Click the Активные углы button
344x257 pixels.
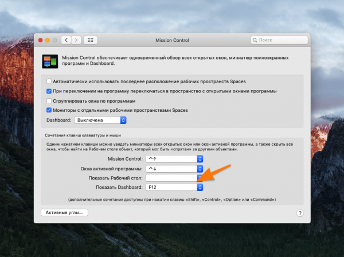click(x=64, y=212)
